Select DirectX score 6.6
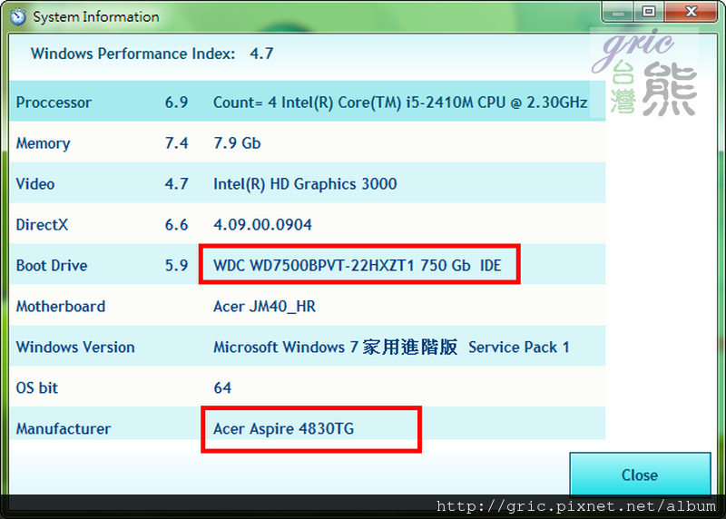Viewport: 726px width, 519px height. 176,224
